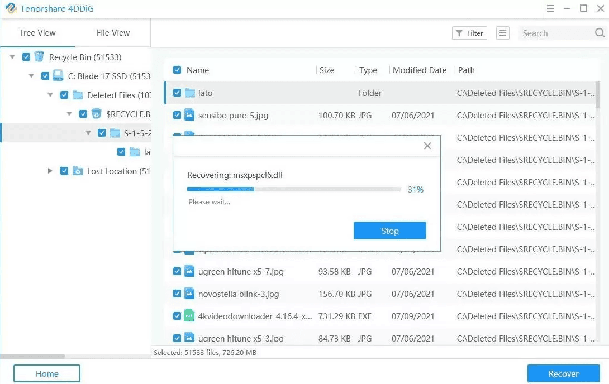Expand the Lost Location tree node

click(x=50, y=171)
